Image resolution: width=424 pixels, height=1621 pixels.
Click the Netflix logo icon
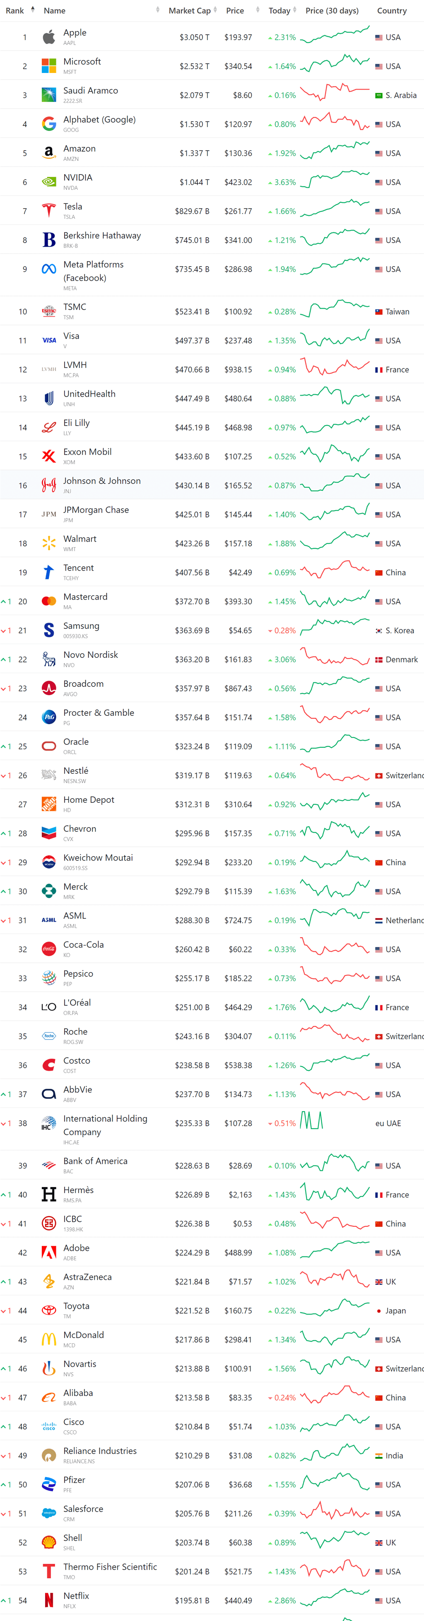point(48,1599)
